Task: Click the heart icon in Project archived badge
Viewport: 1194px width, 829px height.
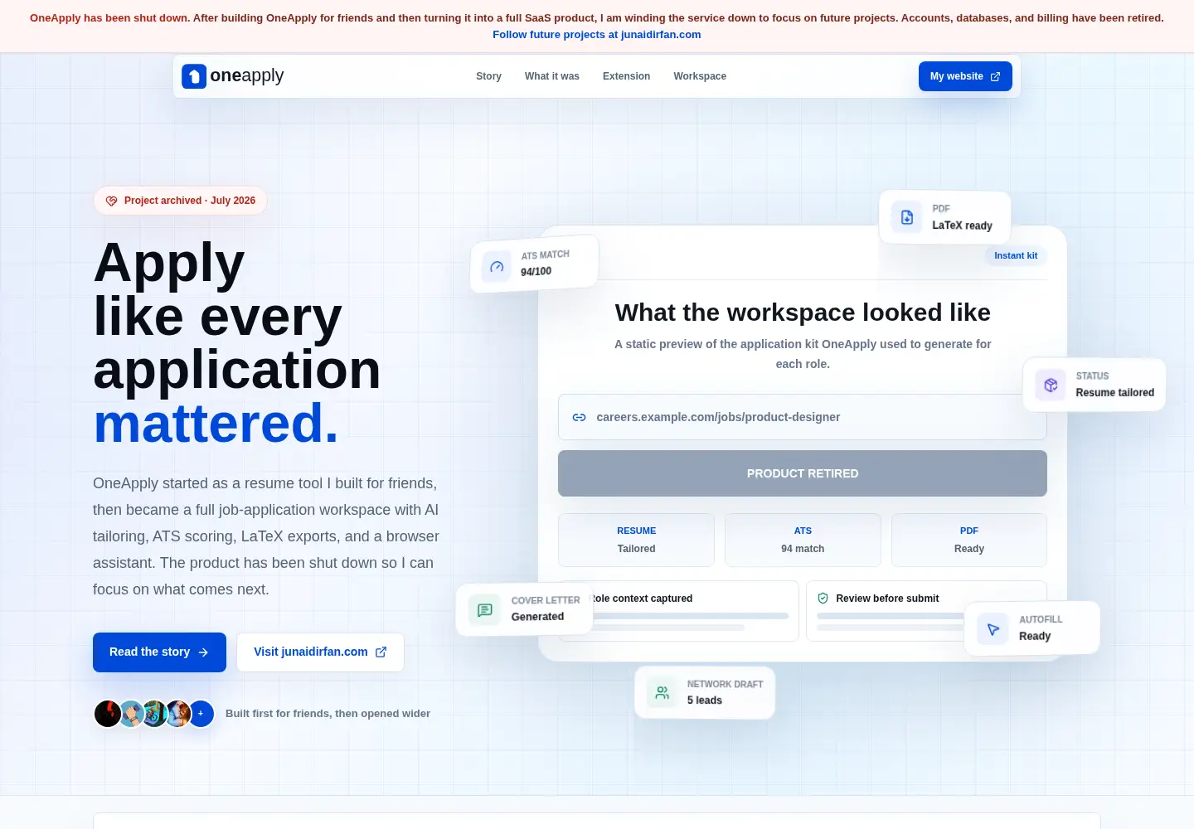Action: click(112, 201)
